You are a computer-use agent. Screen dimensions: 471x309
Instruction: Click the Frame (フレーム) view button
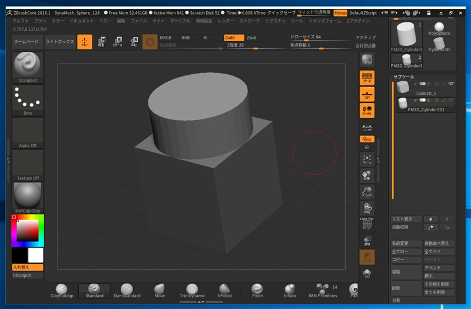(x=367, y=159)
